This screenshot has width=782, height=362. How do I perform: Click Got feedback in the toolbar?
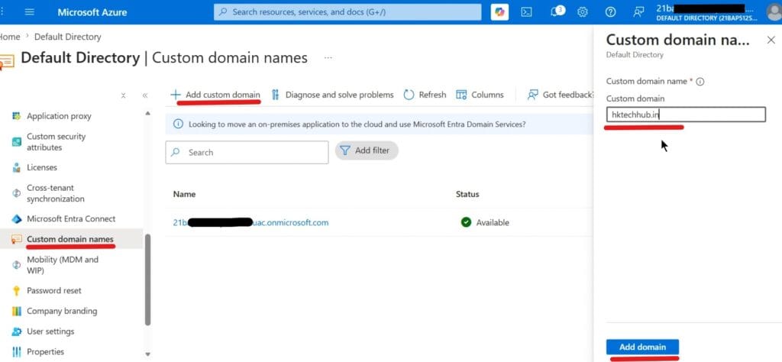click(561, 95)
